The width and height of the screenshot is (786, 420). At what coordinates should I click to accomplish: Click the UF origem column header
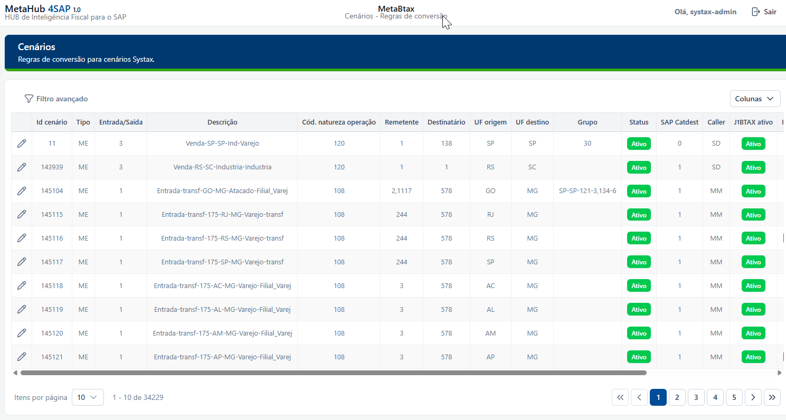click(x=490, y=122)
